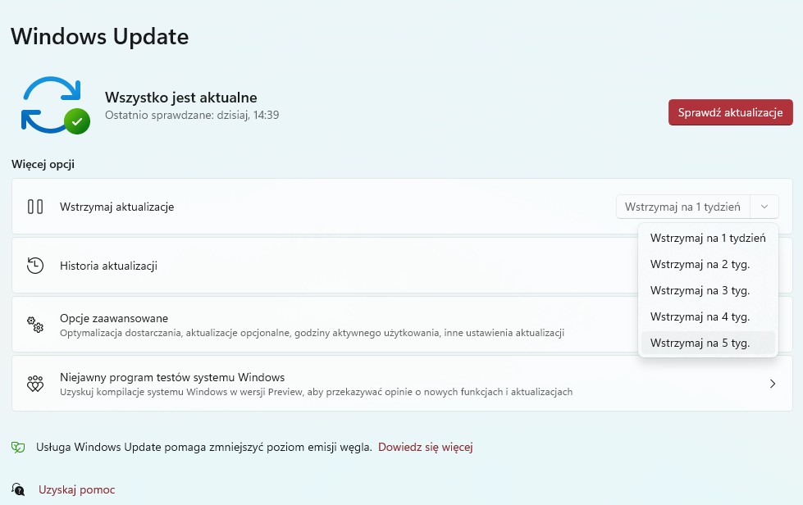Image resolution: width=803 pixels, height=505 pixels.
Task: Click the help headset icon
Action: (x=18, y=490)
